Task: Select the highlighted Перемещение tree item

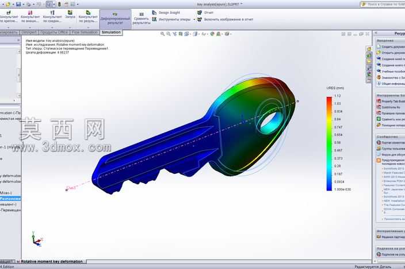Action: [10, 198]
